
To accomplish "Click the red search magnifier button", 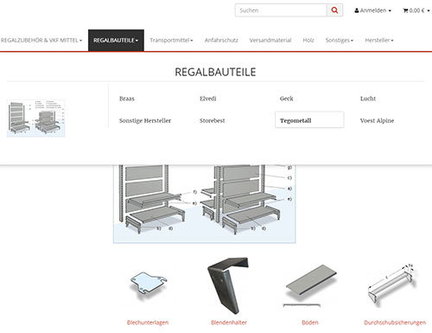I will click(334, 10).
